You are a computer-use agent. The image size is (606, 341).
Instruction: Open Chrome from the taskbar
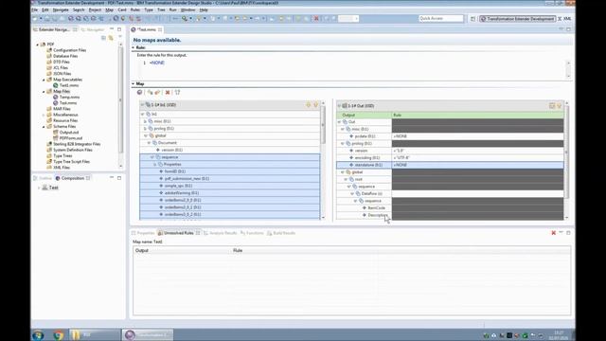tap(59, 334)
